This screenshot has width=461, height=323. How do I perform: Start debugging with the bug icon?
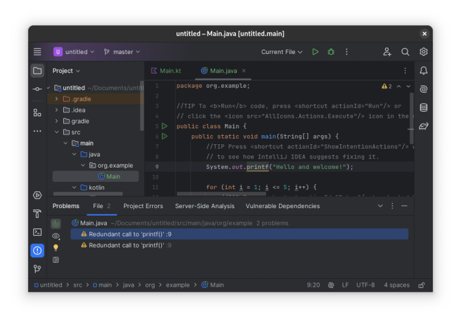(x=331, y=52)
